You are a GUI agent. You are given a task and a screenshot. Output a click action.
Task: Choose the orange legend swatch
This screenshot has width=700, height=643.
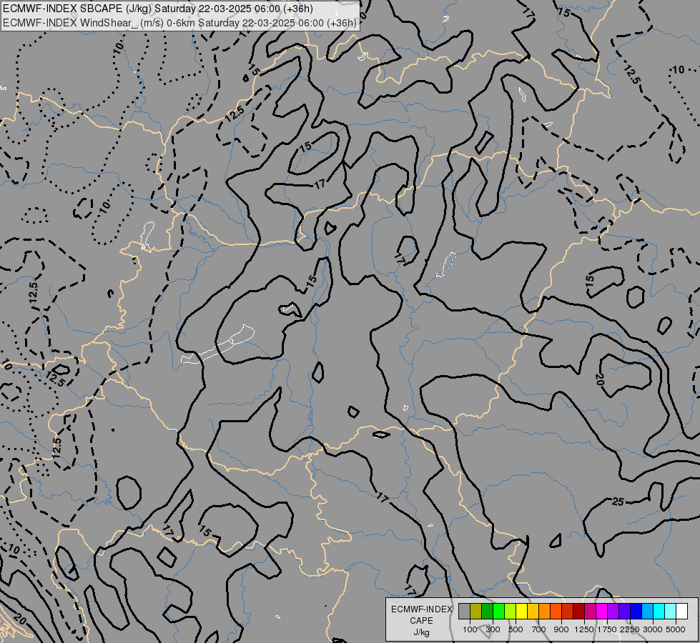click(545, 611)
